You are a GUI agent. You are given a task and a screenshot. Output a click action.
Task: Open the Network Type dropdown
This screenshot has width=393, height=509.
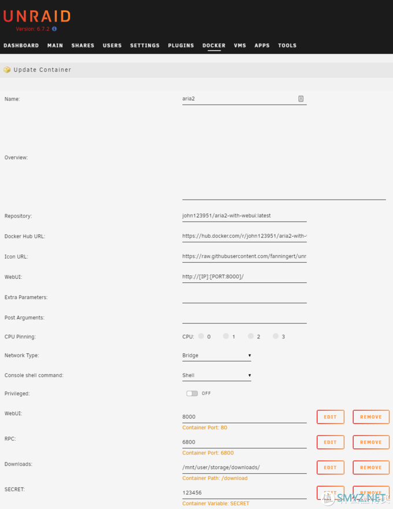217,356
